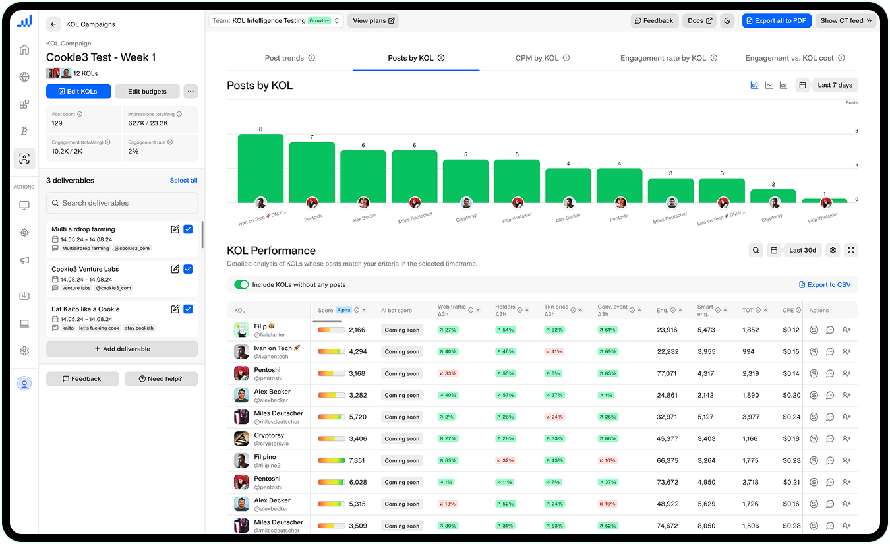
Task: Open payment action for Filip row
Action: [814, 330]
